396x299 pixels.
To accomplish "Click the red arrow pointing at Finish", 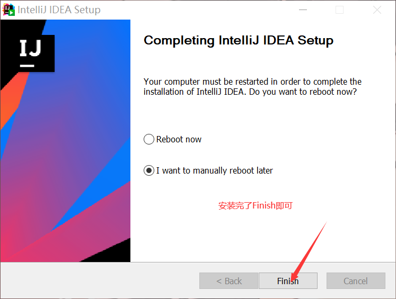I will pos(309,248).
